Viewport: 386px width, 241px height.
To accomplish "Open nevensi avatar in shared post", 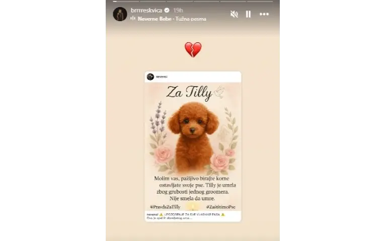I will click(150, 77).
